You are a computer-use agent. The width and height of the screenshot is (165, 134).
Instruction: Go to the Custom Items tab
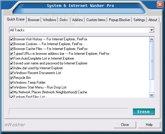[96, 20]
